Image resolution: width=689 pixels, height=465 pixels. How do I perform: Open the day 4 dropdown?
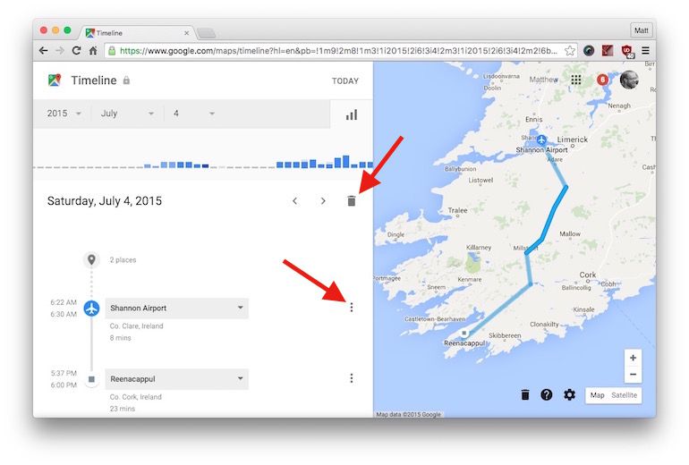[x=193, y=114]
